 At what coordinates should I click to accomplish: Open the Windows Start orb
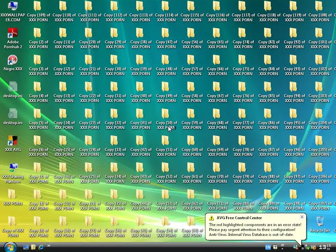10,247
